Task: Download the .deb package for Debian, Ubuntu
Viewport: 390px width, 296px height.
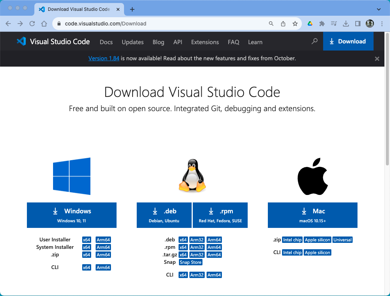Action: (x=164, y=215)
